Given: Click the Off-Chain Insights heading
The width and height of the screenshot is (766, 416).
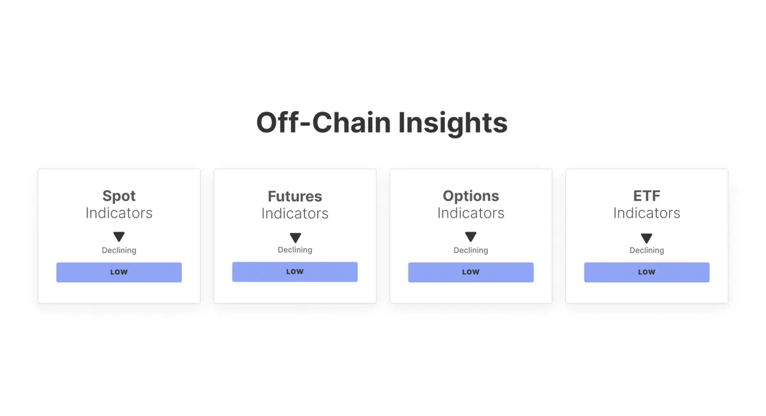Looking at the screenshot, I should [382, 123].
